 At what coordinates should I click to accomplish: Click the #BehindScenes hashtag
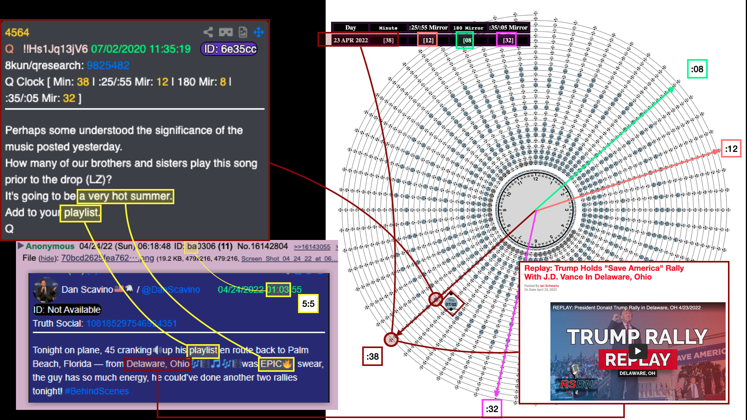click(97, 391)
